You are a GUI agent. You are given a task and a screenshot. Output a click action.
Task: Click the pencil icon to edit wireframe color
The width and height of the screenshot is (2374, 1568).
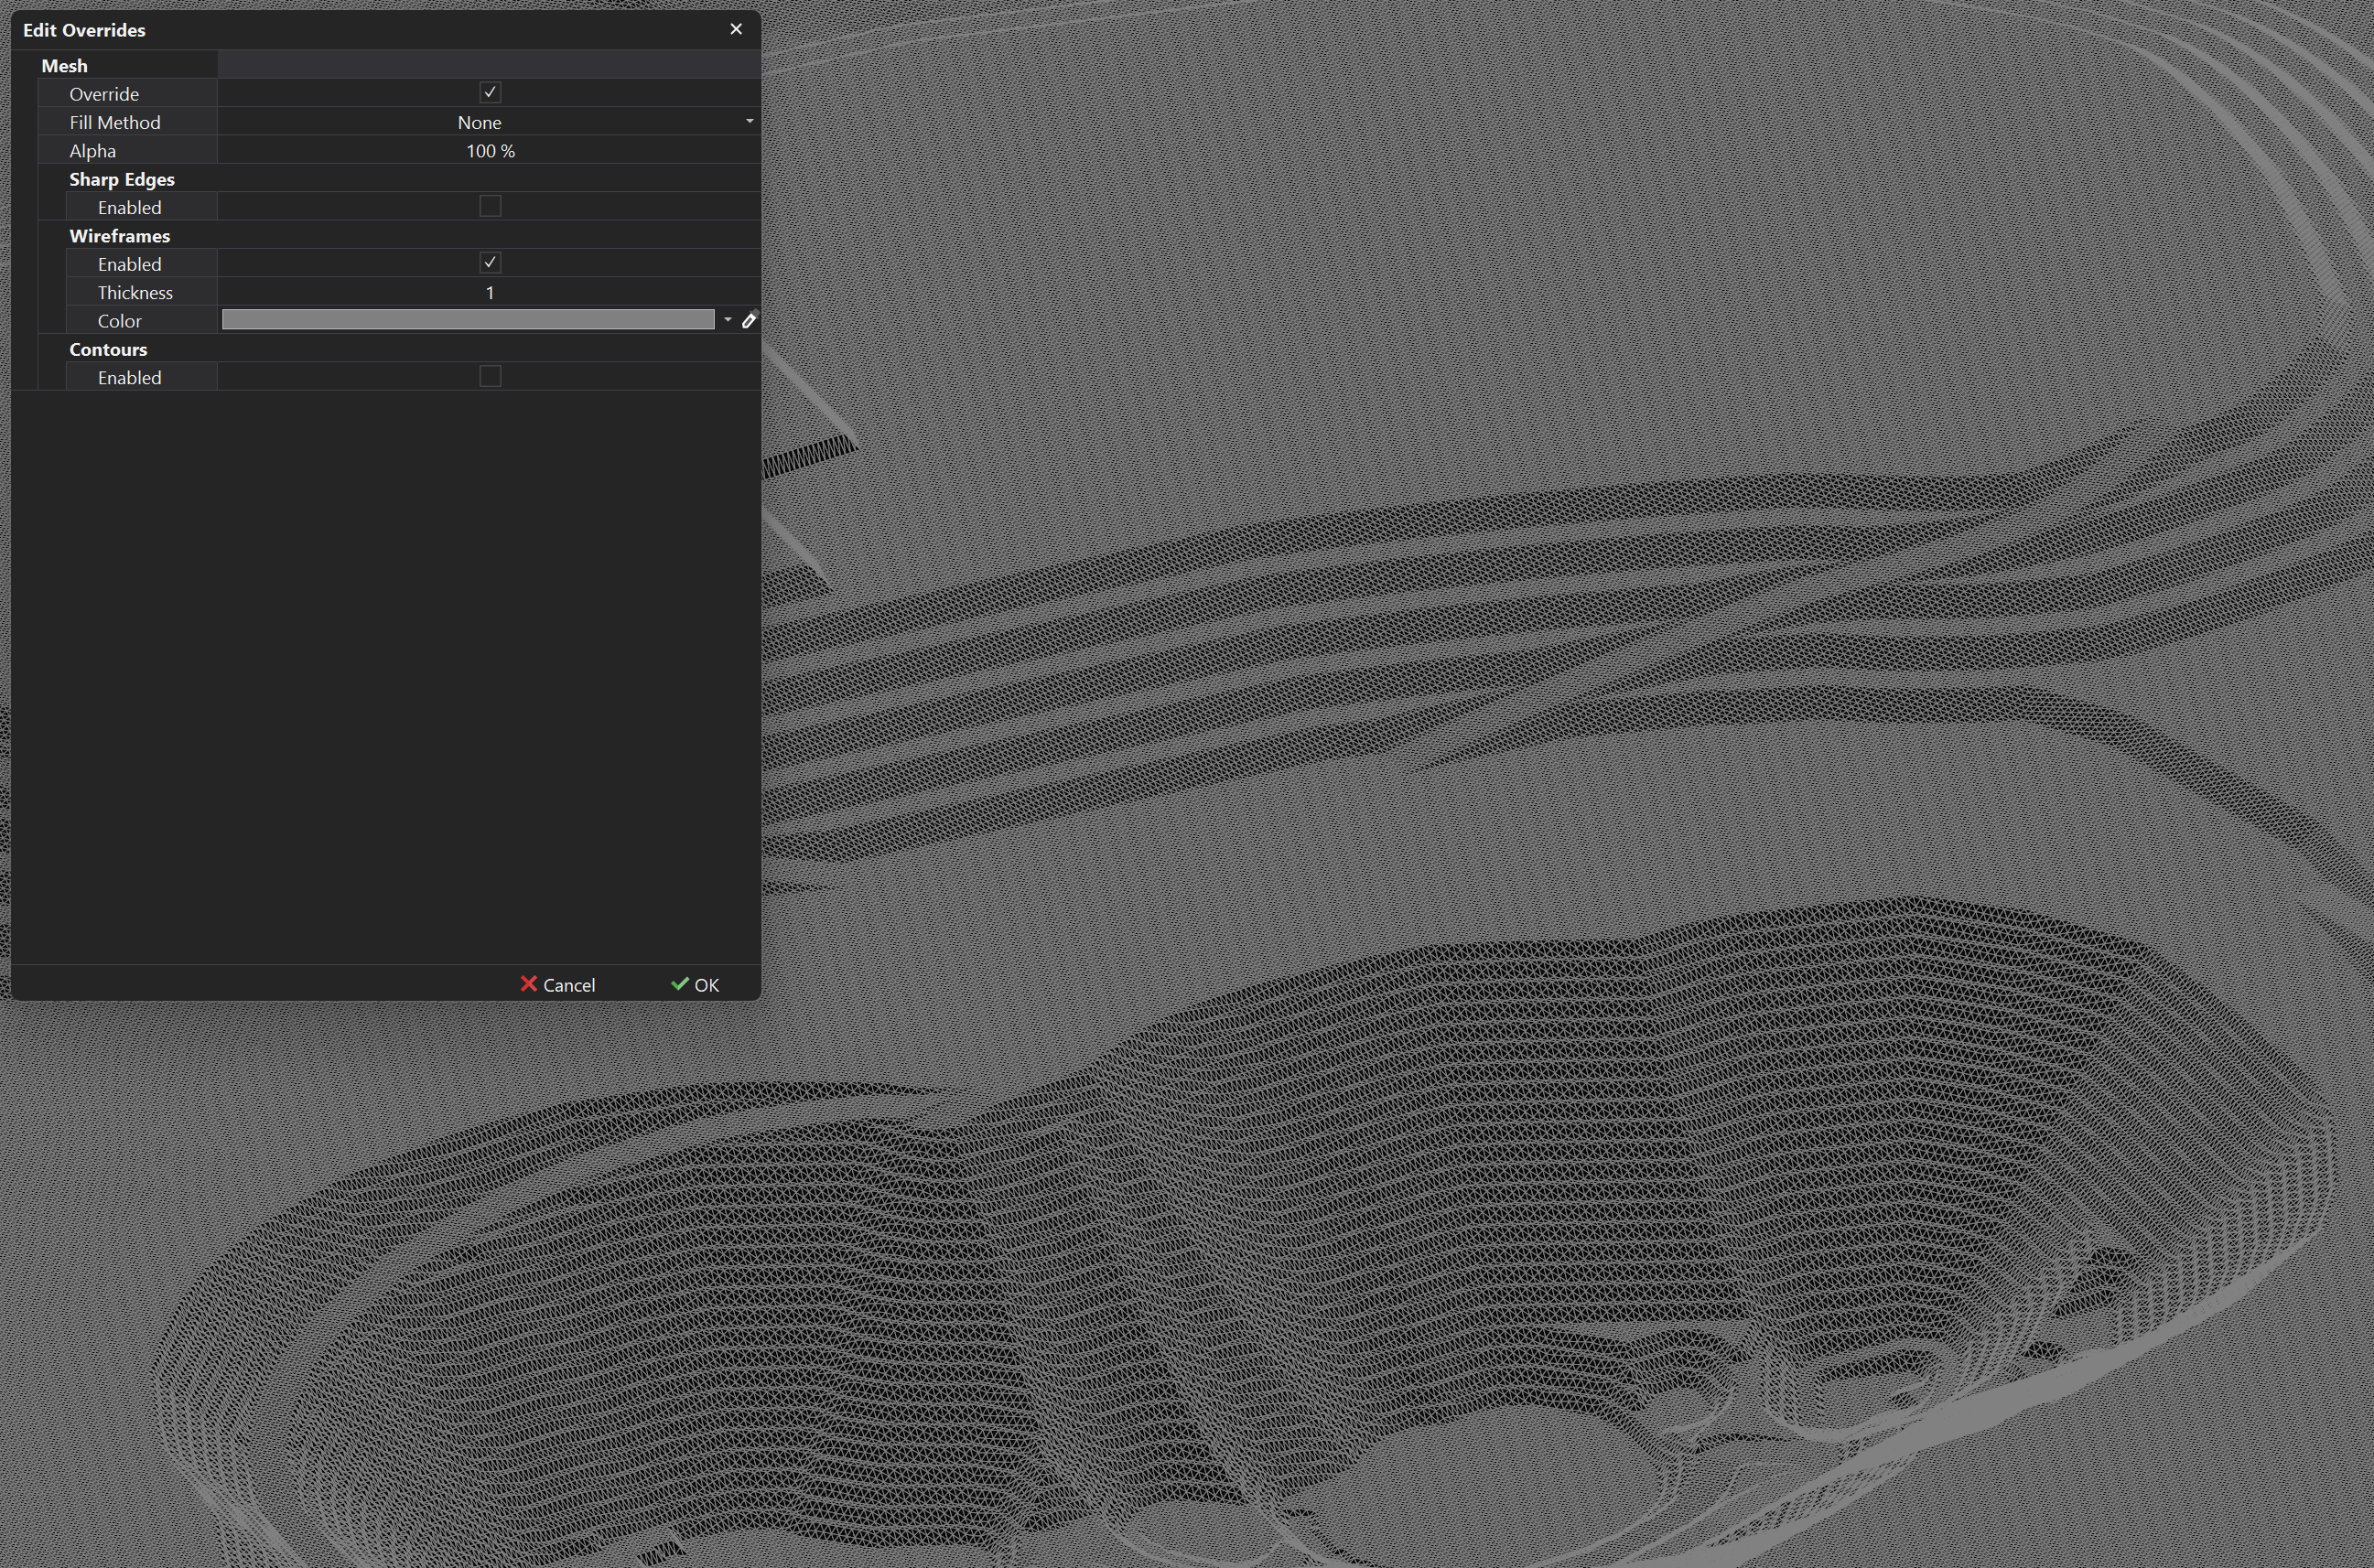(749, 320)
